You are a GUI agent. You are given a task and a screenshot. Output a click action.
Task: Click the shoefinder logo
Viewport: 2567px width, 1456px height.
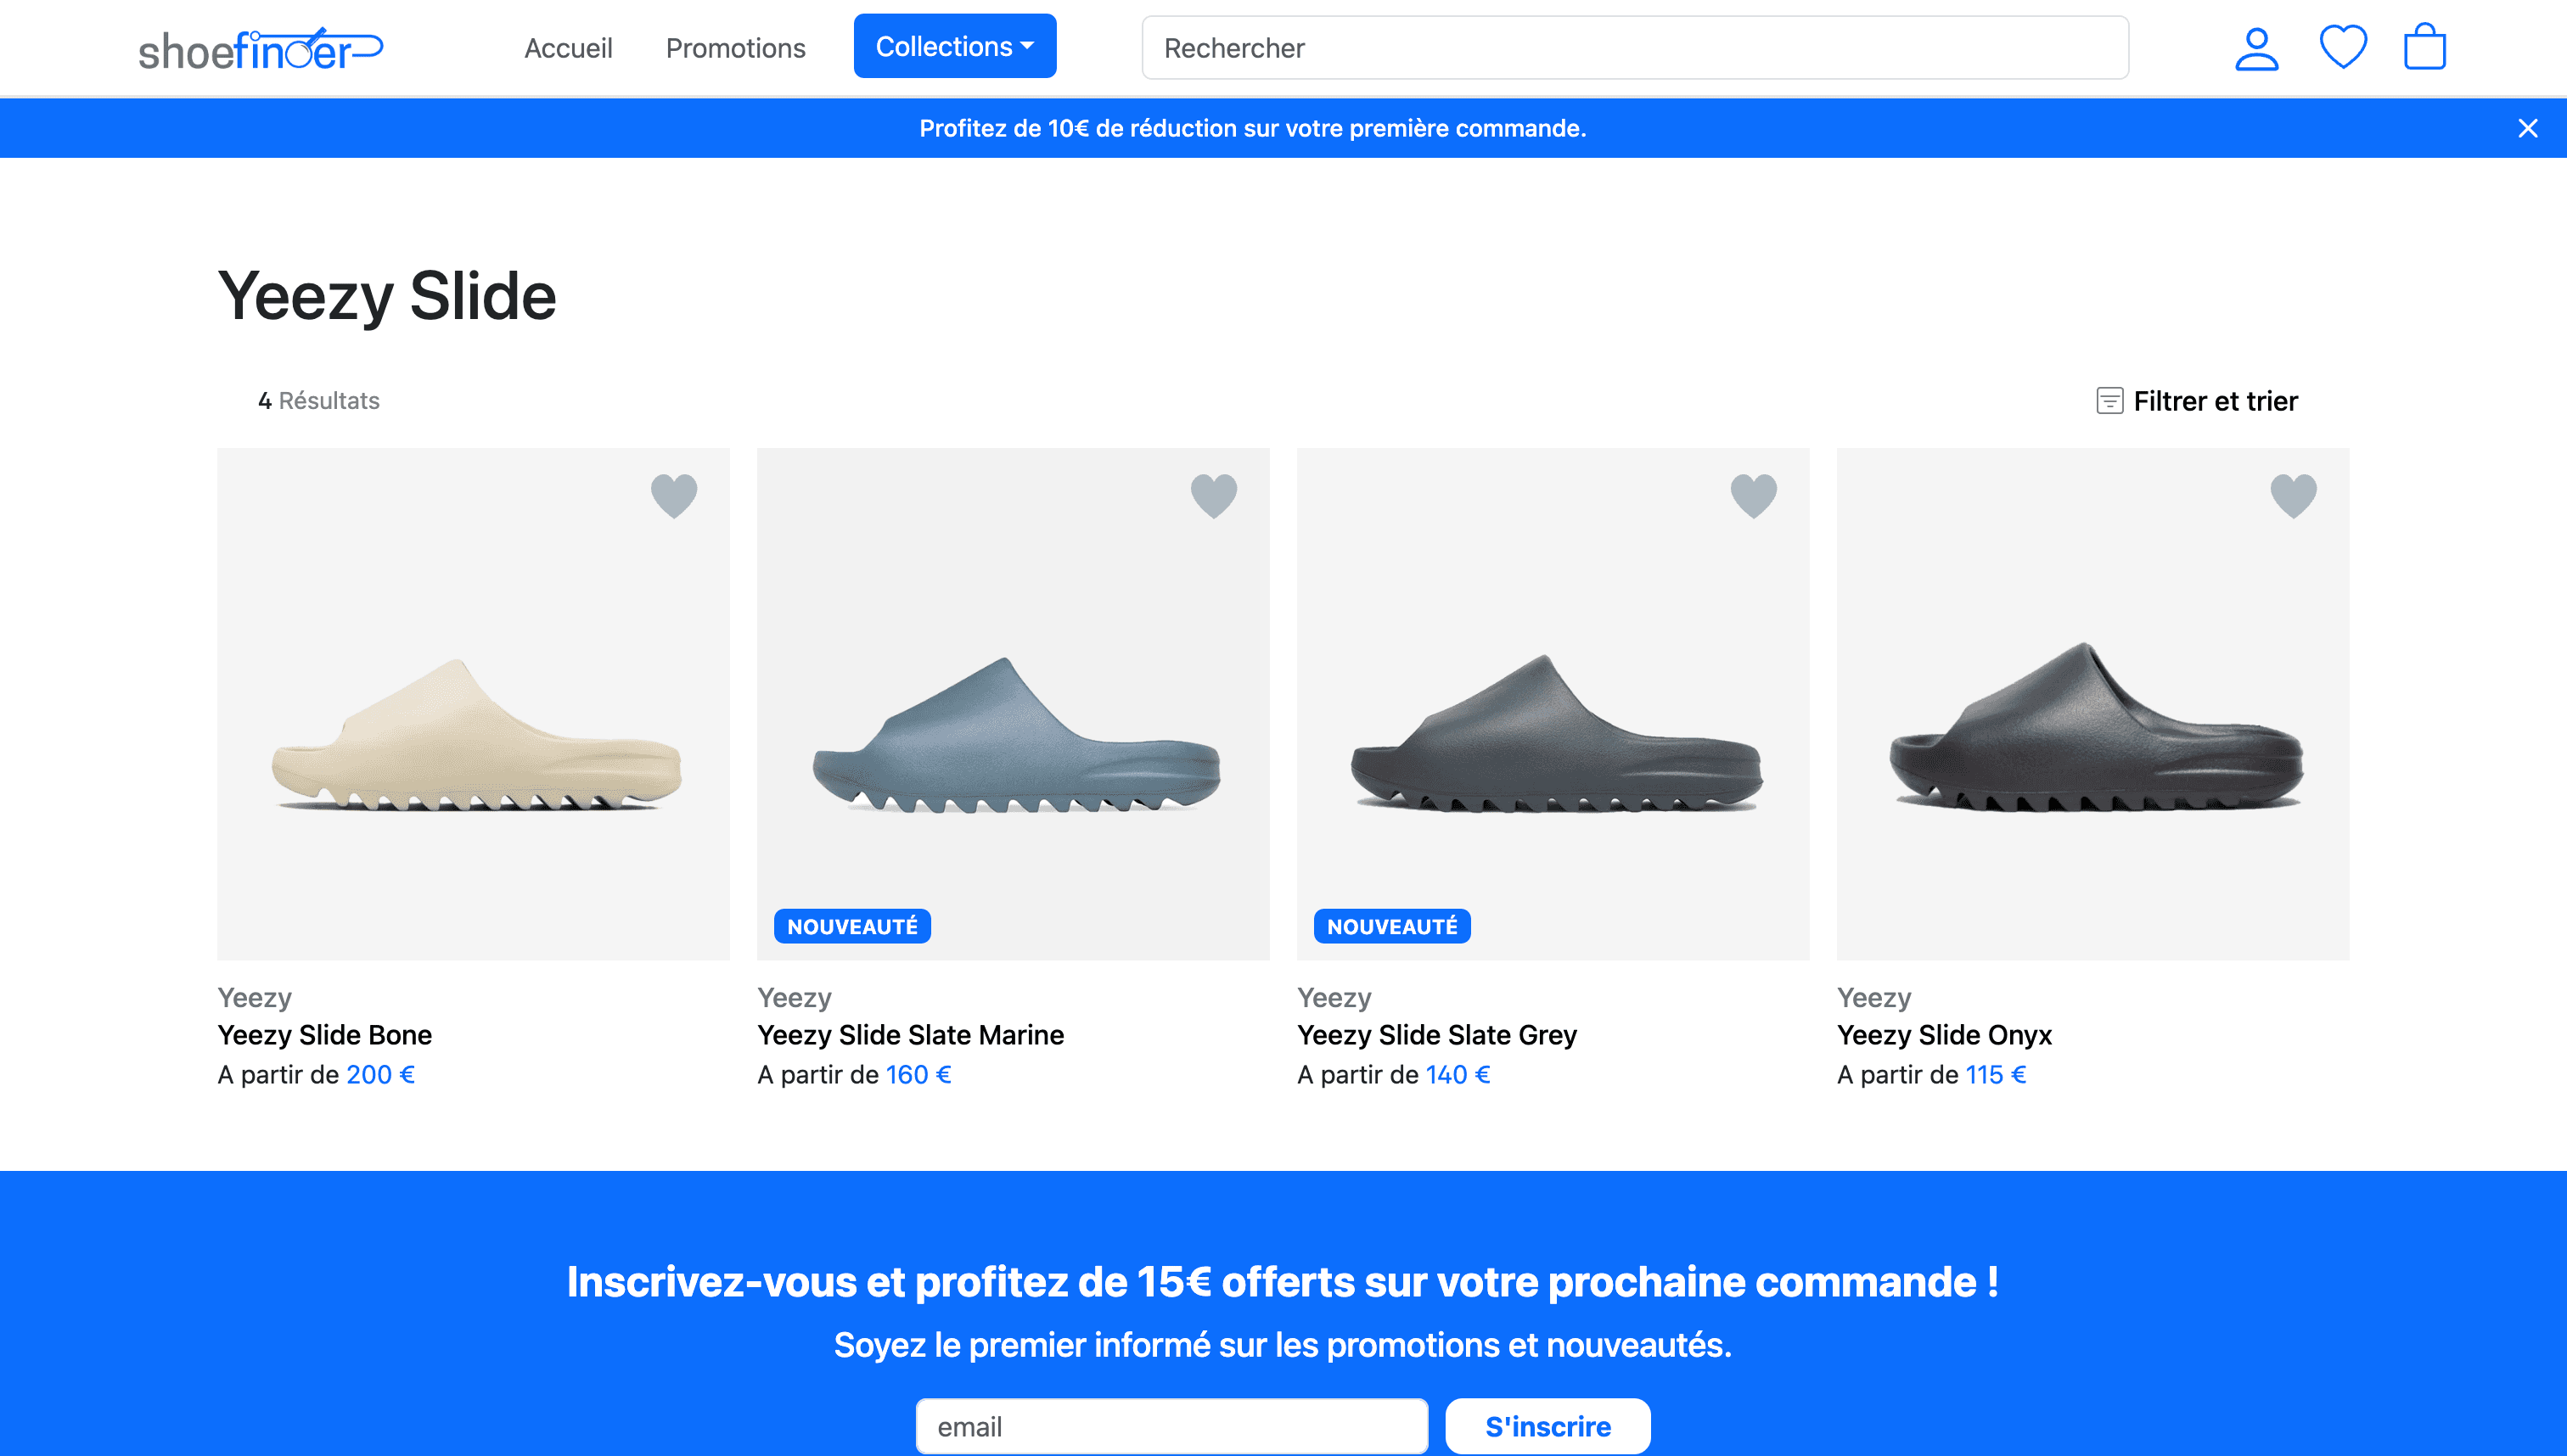[260, 48]
